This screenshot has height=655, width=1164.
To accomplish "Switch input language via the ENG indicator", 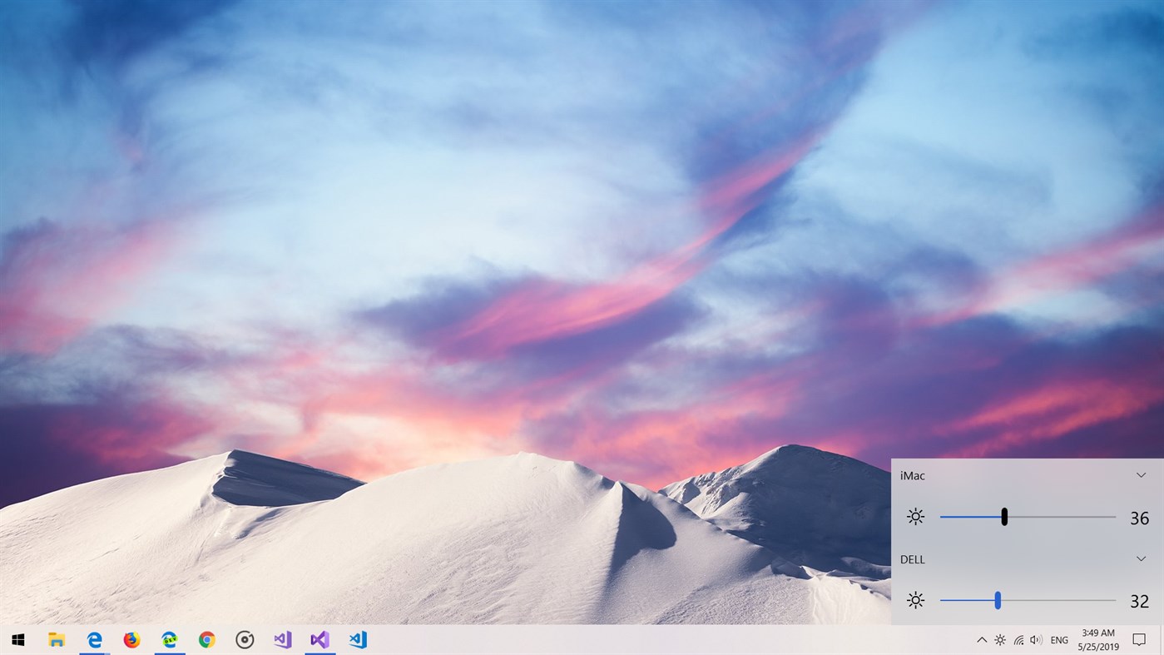I will (x=1058, y=639).
